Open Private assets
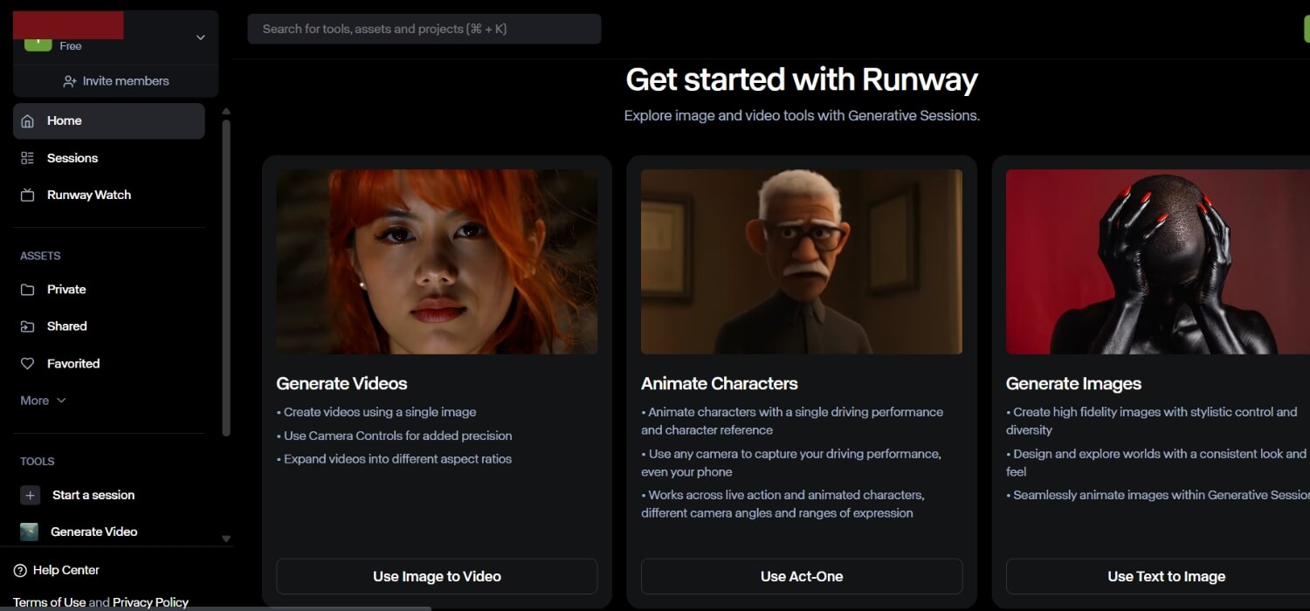This screenshot has width=1310, height=611. [x=109, y=290]
